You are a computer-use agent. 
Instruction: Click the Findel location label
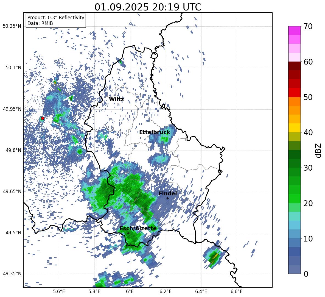coord(168,193)
